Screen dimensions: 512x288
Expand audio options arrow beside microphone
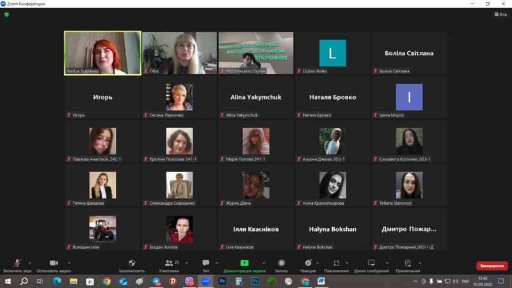coord(31,262)
